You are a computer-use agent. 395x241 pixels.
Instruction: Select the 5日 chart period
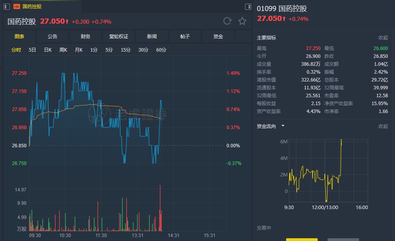coord(32,50)
